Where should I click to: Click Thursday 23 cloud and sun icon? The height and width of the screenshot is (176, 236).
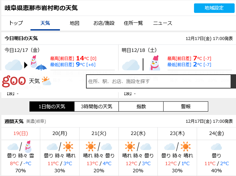click(177, 146)
